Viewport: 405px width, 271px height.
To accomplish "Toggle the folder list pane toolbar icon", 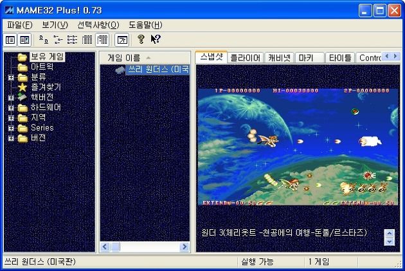I will coord(10,40).
